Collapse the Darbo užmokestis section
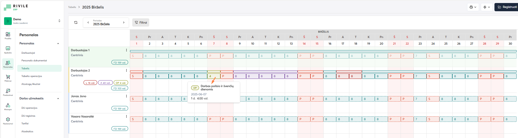Image resolution: width=518 pixels, height=138 pixels. (x=58, y=99)
